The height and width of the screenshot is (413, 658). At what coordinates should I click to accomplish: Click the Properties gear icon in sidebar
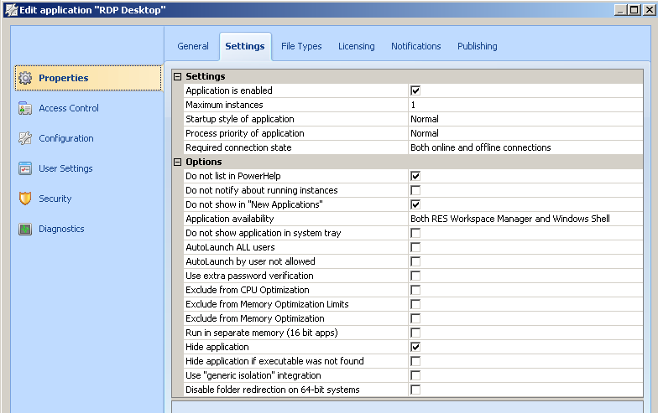coord(25,78)
